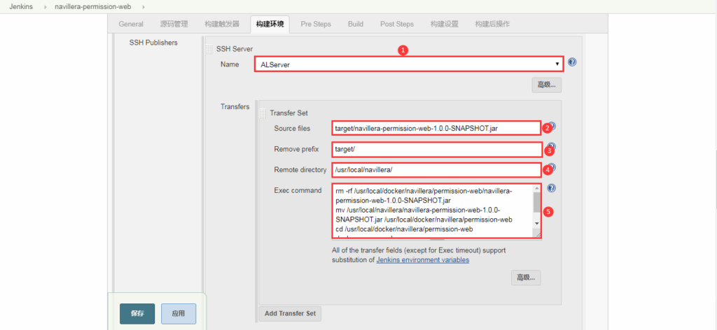Image resolution: width=717 pixels, height=330 pixels.
Task: Open the Jenkins environment variables link
Action: (422, 260)
